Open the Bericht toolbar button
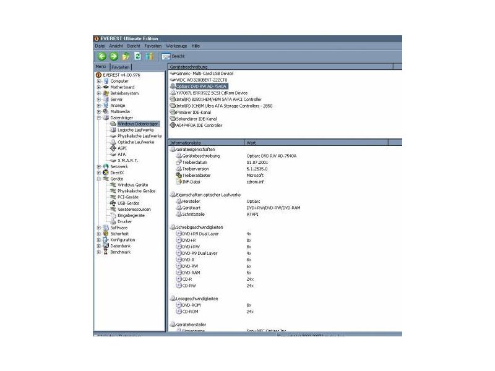 click(173, 56)
